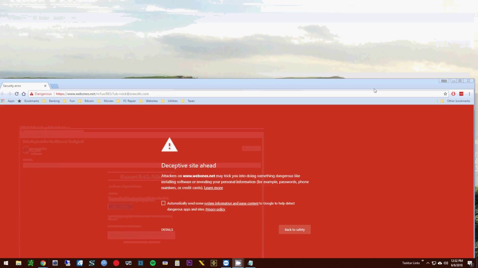Open the Taxes bookmarks folder
This screenshot has width=478, height=268.
point(188,101)
